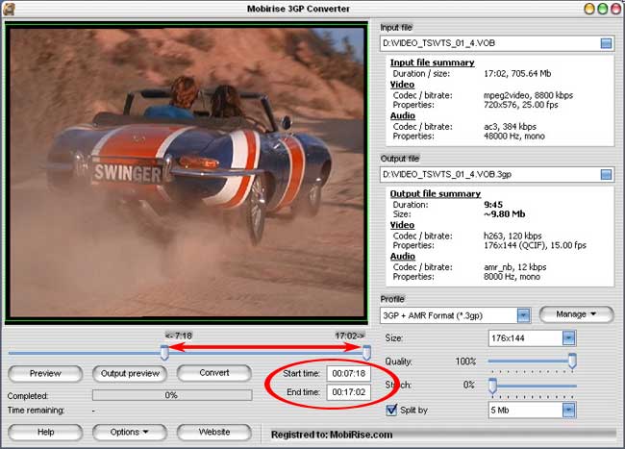
Task: Click the '~9.80 Mb' size value
Action: pos(504,214)
